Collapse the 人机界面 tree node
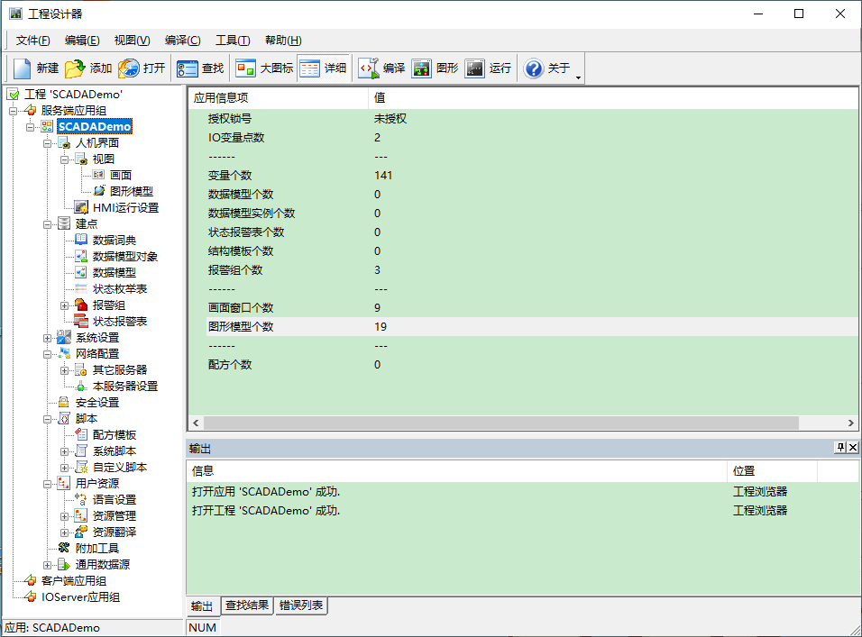The width and height of the screenshot is (862, 637). (x=47, y=143)
